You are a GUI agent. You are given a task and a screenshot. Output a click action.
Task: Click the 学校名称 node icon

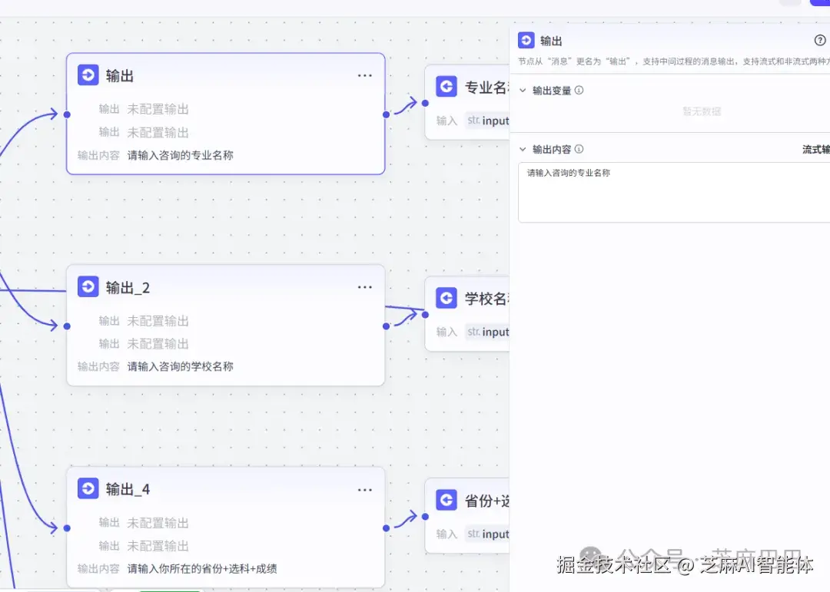tap(448, 297)
